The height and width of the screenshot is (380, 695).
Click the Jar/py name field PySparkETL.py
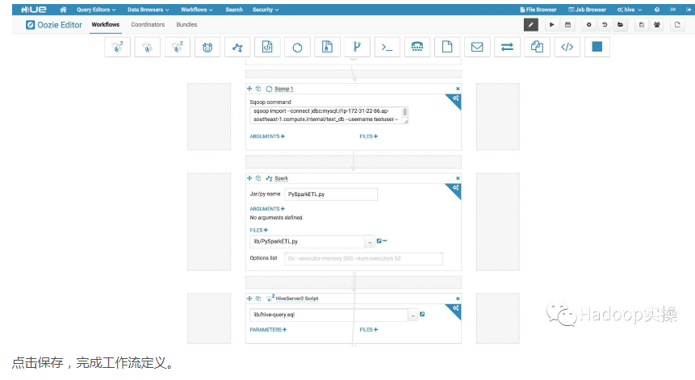pos(331,194)
